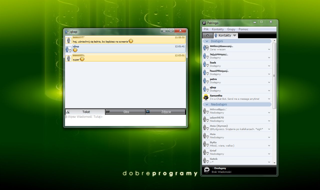Click contact list scrollbar up arrow
This screenshot has width=320, height=190.
274,40
